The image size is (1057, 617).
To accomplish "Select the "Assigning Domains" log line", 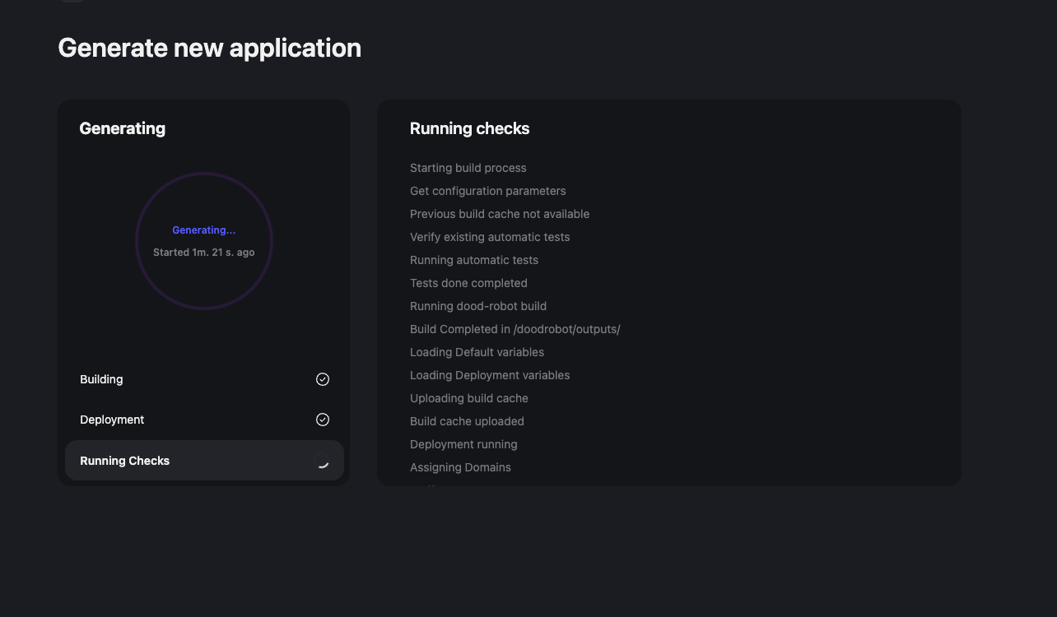I will tap(460, 467).
